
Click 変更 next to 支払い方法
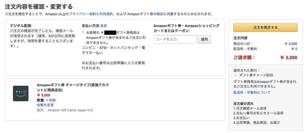[x=103, y=26]
